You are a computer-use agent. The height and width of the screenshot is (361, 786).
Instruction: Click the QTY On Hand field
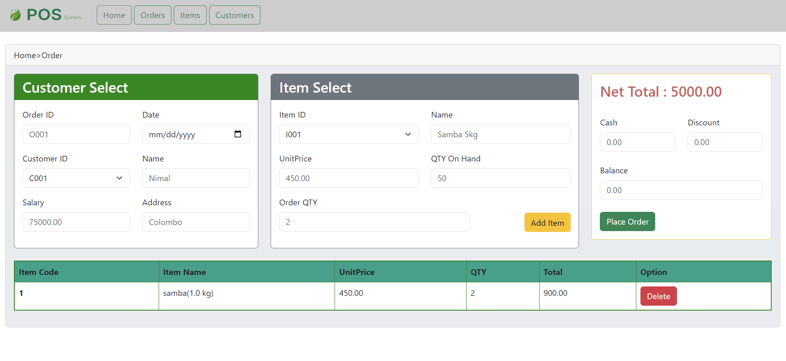[501, 178]
